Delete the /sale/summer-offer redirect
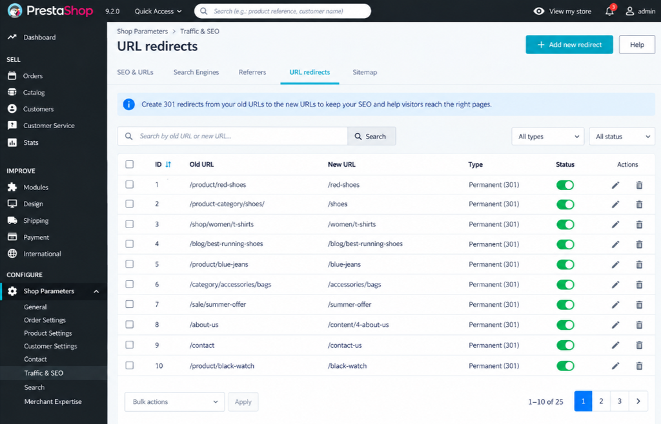 pyautogui.click(x=639, y=305)
